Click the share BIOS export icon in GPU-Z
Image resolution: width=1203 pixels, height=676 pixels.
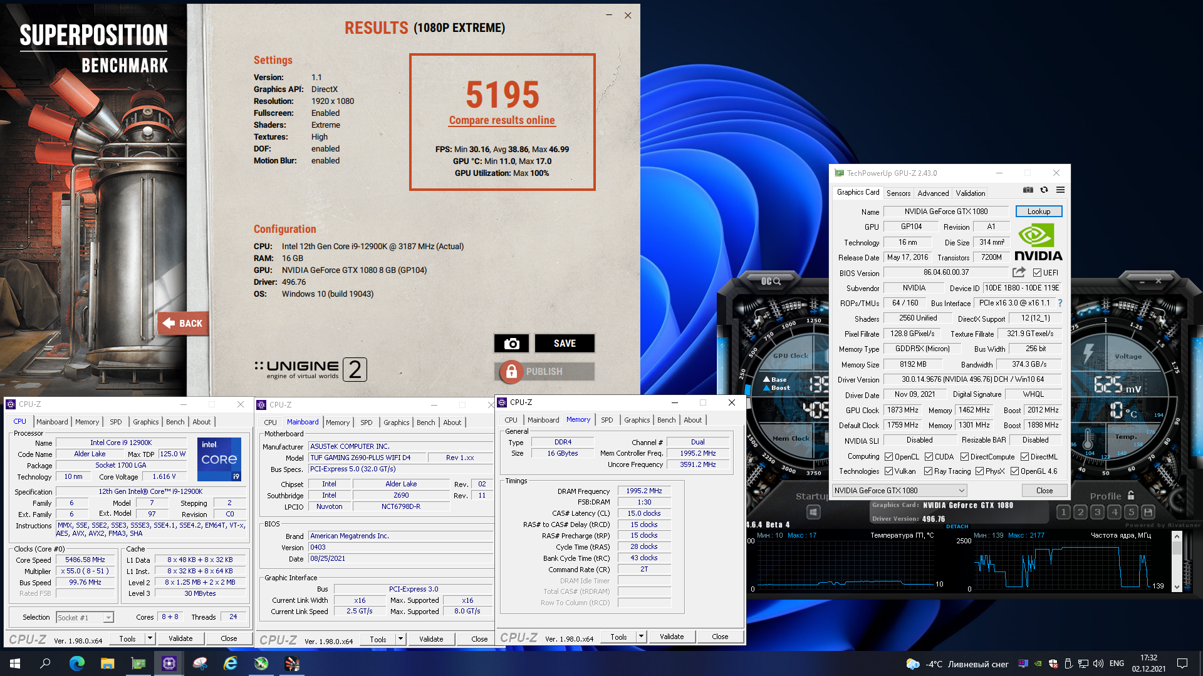click(1019, 272)
